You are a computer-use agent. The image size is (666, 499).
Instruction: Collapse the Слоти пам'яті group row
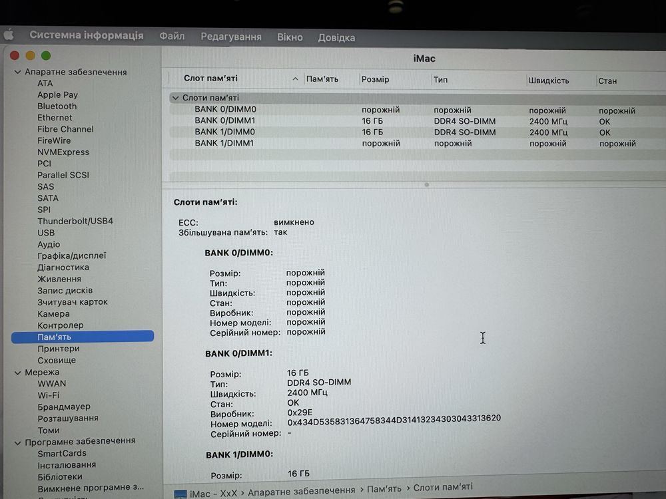[175, 98]
